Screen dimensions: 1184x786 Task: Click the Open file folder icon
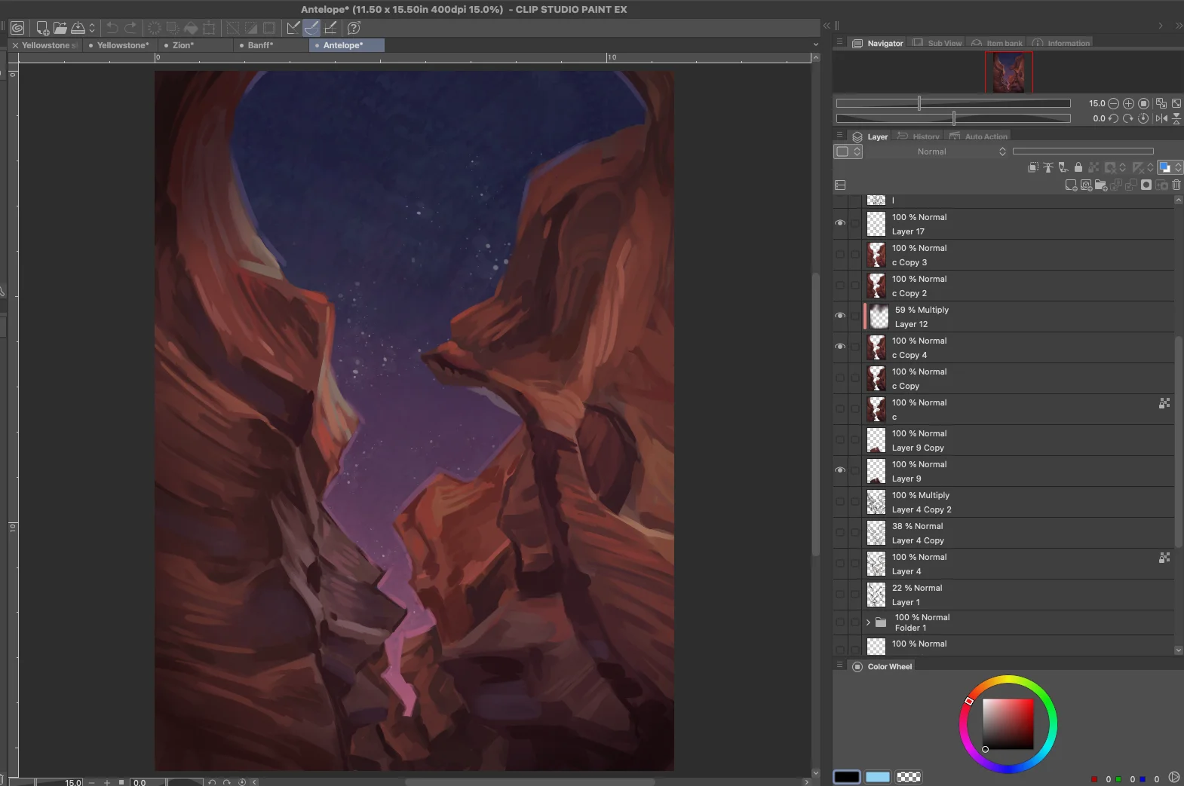(x=60, y=28)
